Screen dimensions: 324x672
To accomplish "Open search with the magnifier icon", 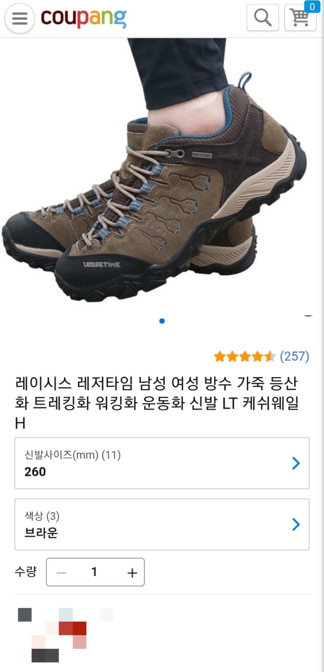I will [x=263, y=17].
